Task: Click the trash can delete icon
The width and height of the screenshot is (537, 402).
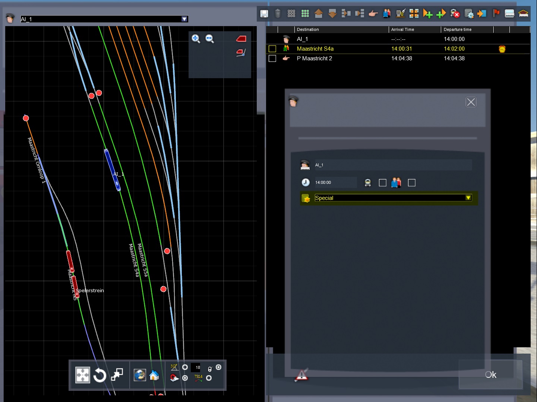Action: (x=278, y=14)
